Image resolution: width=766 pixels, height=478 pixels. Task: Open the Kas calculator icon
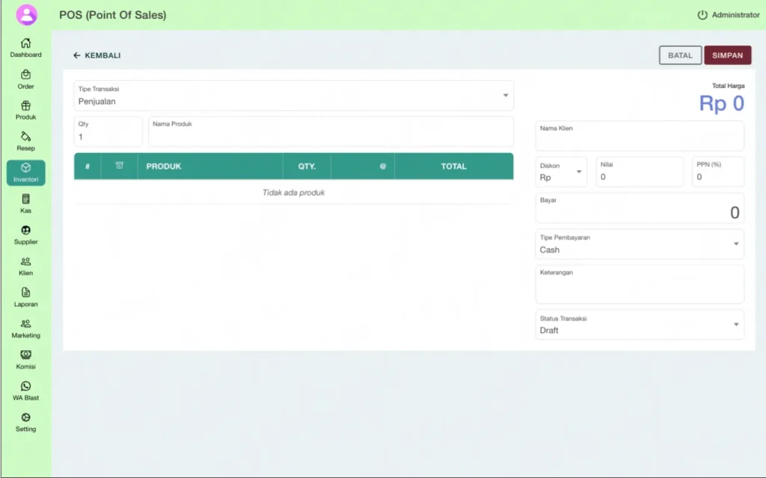point(25,199)
